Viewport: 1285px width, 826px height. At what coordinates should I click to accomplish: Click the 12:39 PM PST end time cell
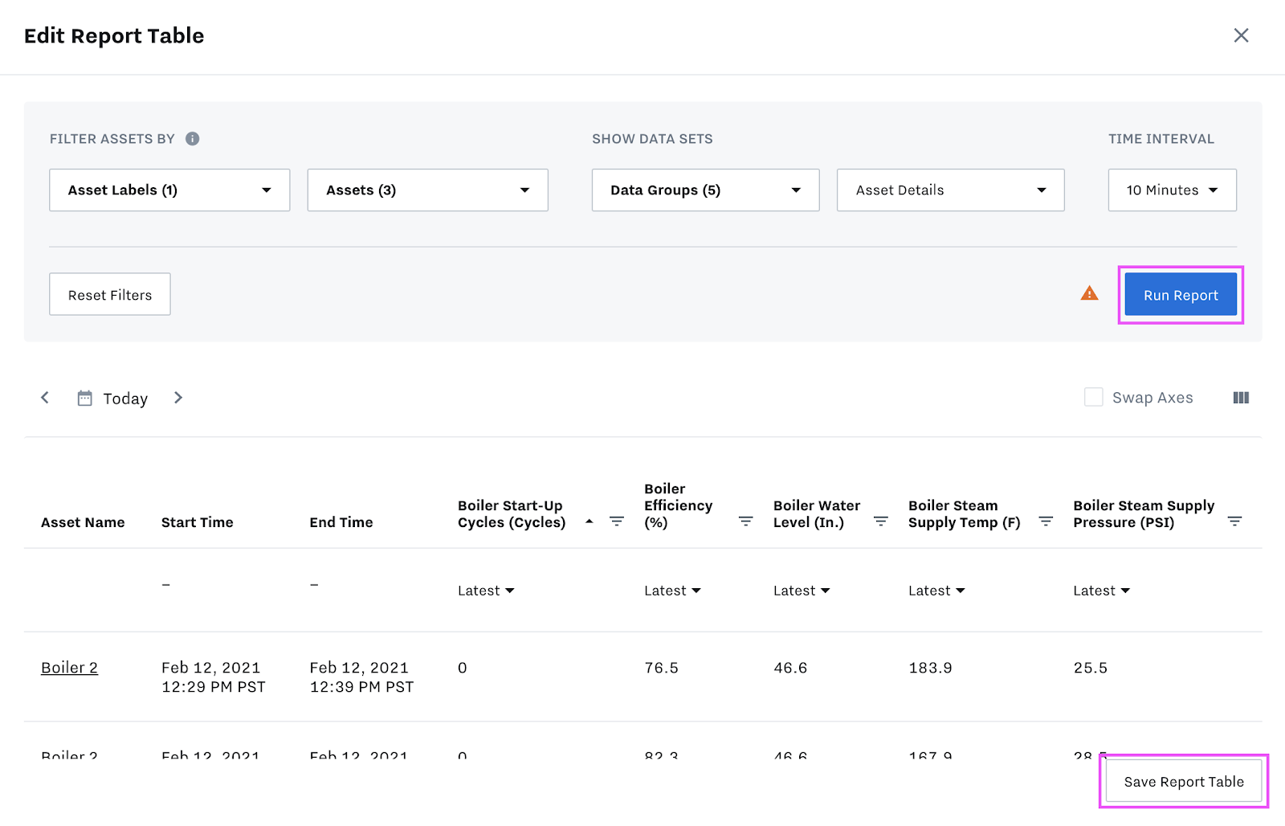[362, 677]
